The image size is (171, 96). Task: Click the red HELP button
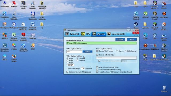(x=135, y=33)
